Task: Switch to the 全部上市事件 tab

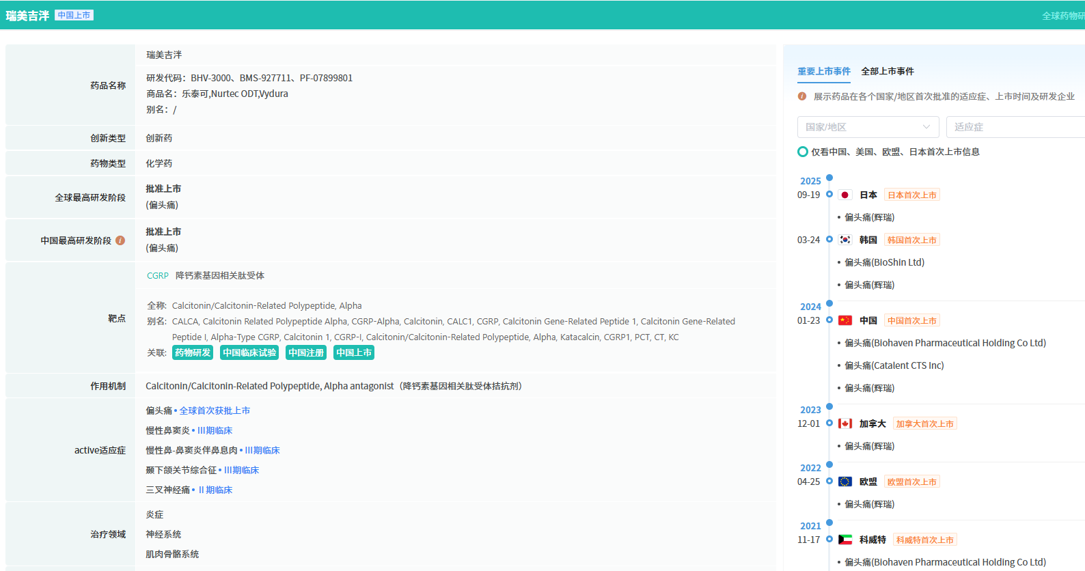Action: pyautogui.click(x=888, y=71)
